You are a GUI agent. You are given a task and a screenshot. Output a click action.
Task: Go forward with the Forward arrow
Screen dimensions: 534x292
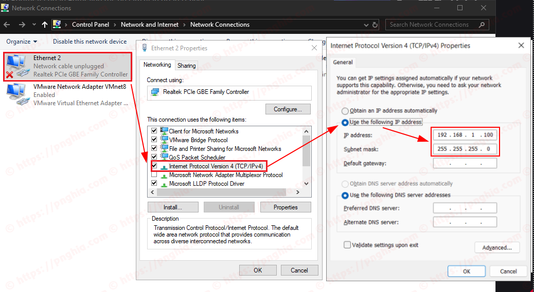coord(22,25)
